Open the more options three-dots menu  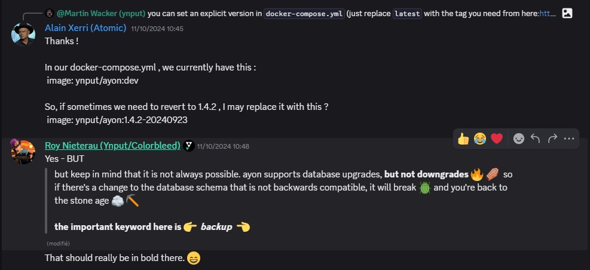click(569, 139)
